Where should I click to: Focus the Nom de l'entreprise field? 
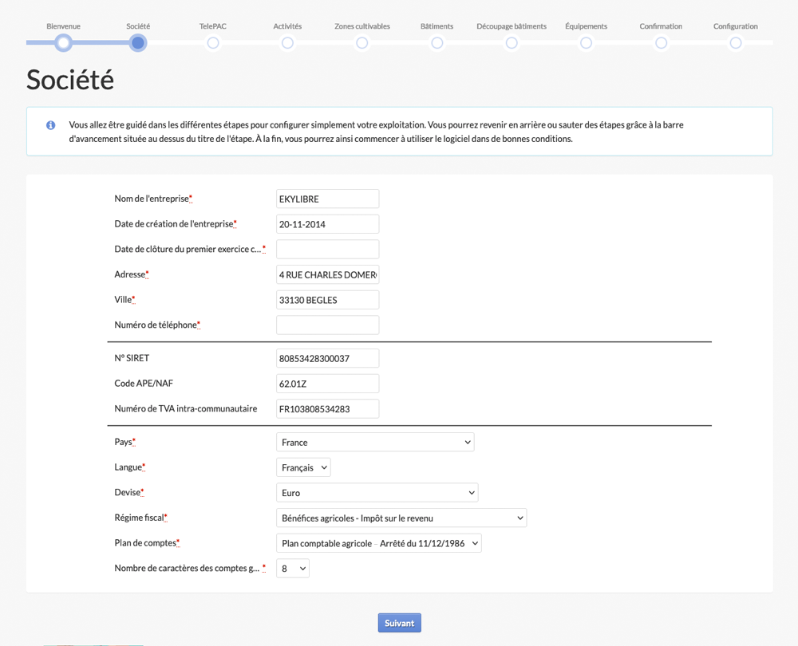click(x=328, y=199)
